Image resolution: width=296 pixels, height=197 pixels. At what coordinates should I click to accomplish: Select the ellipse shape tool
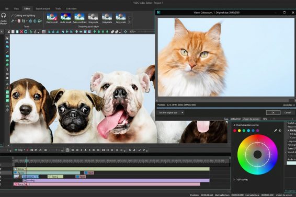point(7,61)
